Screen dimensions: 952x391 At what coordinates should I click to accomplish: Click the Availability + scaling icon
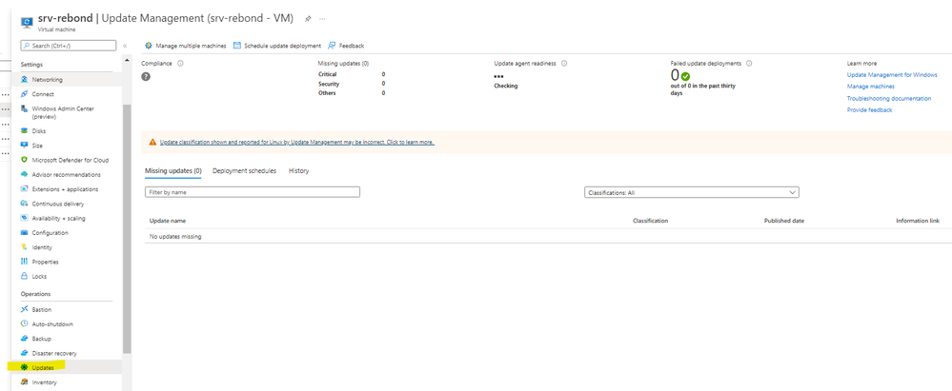(24, 218)
